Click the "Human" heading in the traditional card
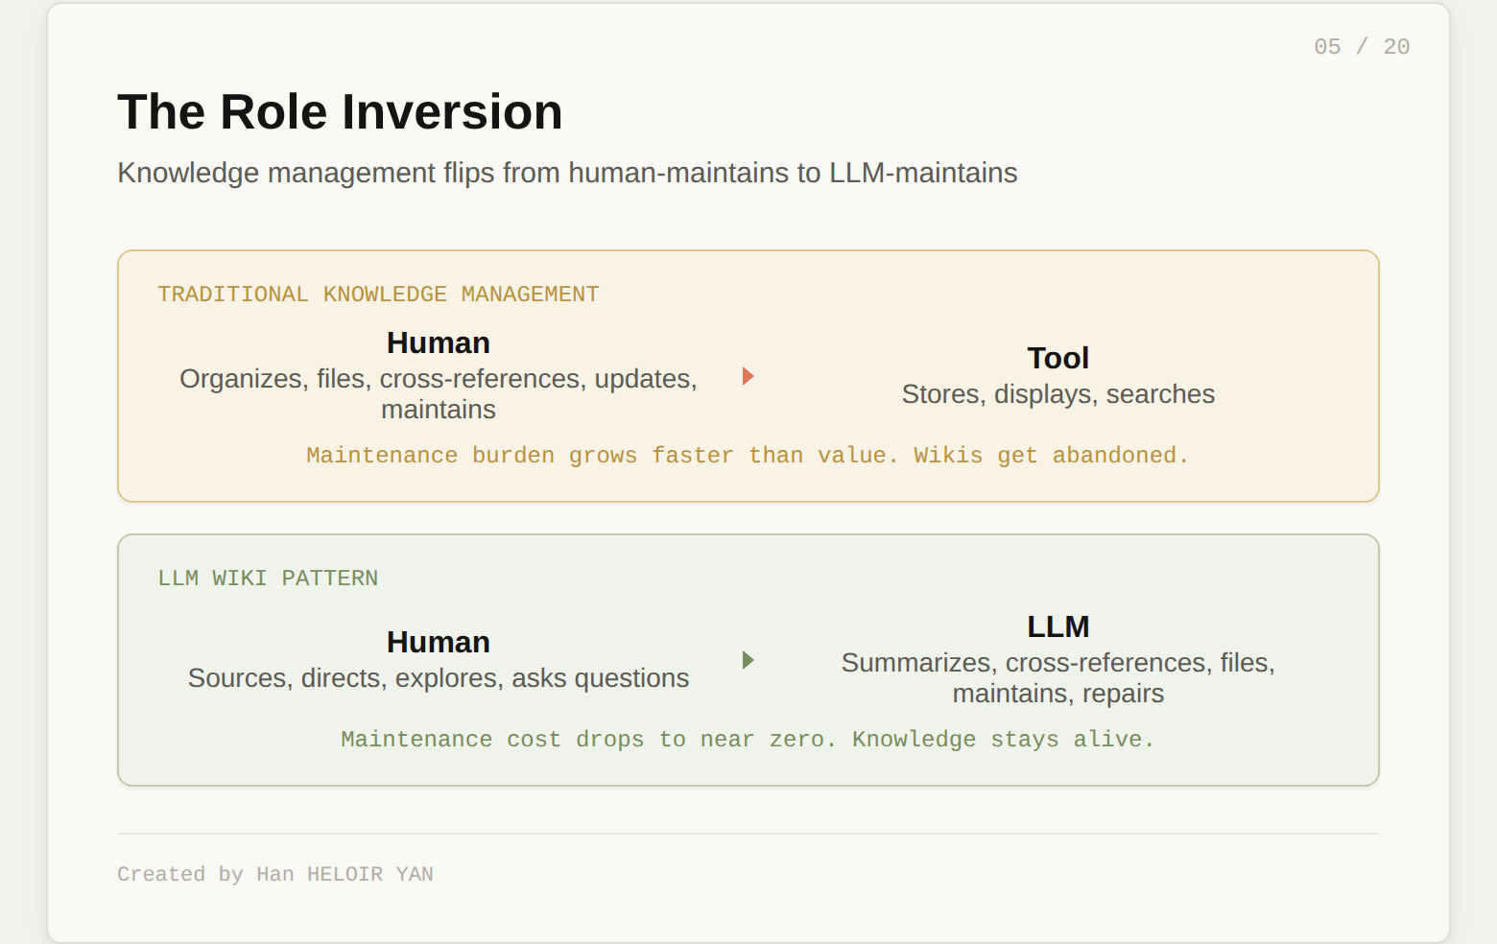The width and height of the screenshot is (1497, 944). click(439, 342)
